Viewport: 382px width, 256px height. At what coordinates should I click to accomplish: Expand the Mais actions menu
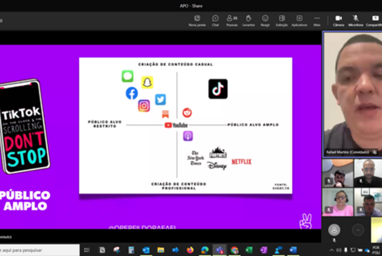point(317,20)
